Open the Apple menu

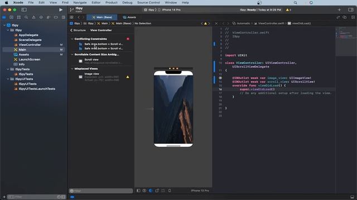click(x=6, y=2)
